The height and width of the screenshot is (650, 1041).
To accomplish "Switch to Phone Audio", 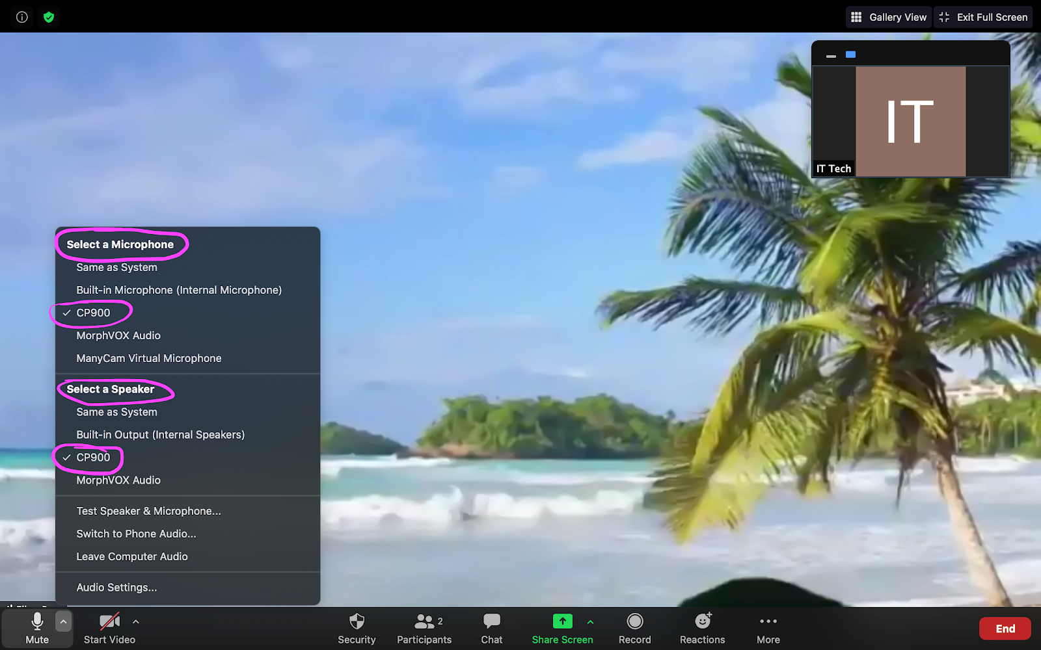I will pyautogui.click(x=188, y=534).
